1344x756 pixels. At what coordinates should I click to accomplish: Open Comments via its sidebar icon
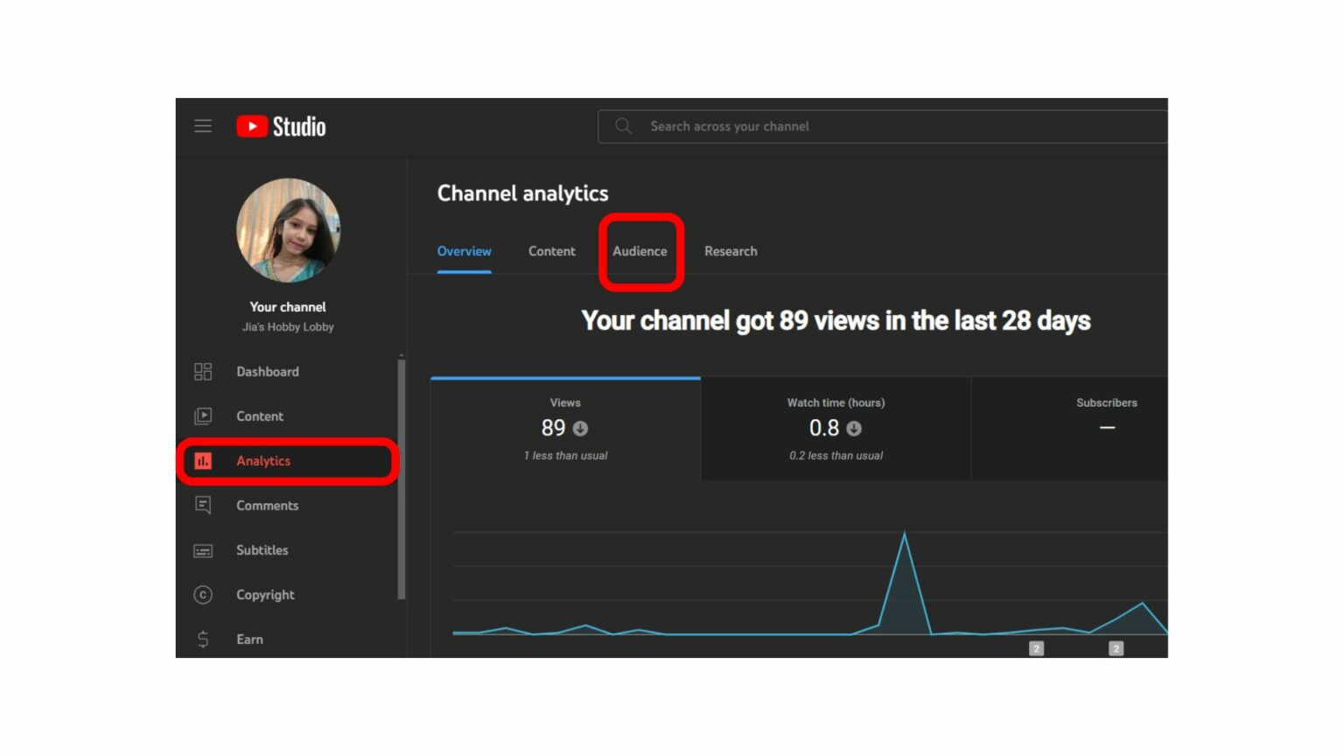(x=203, y=505)
